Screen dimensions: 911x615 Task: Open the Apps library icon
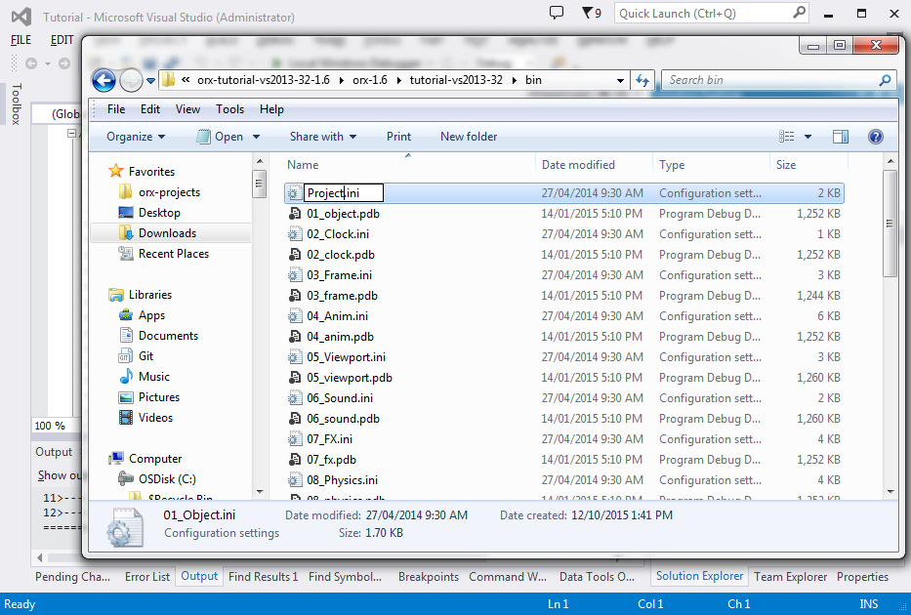pos(126,314)
